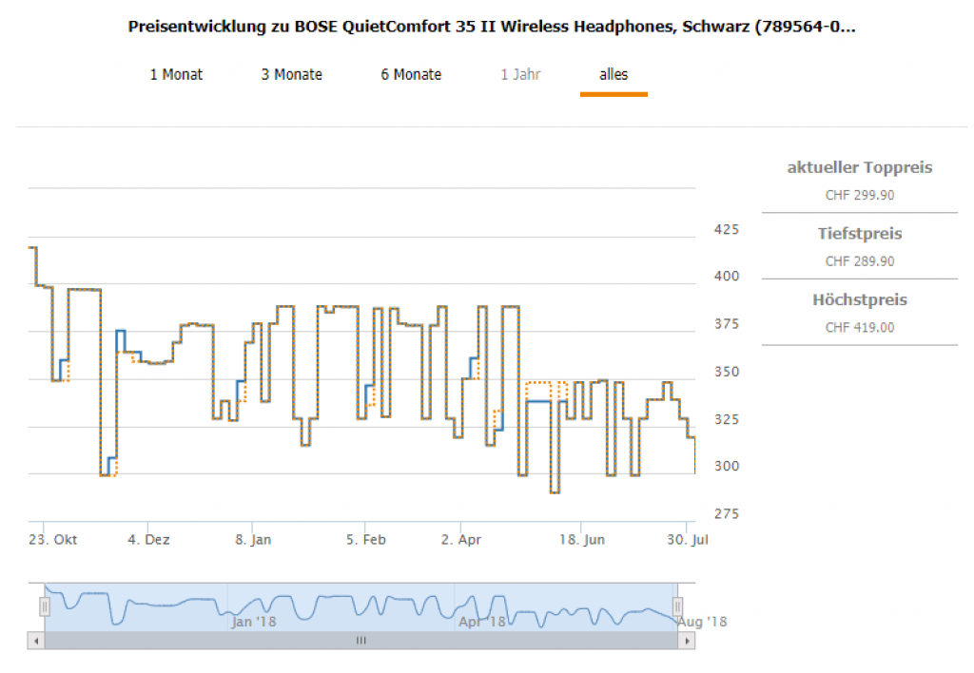This screenshot has width=974, height=673.
Task: Click the "8. Jan" x-axis date label
Action: click(x=254, y=540)
